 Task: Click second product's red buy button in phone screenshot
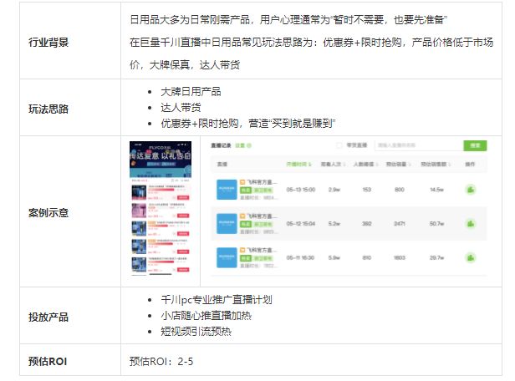pos(183,216)
